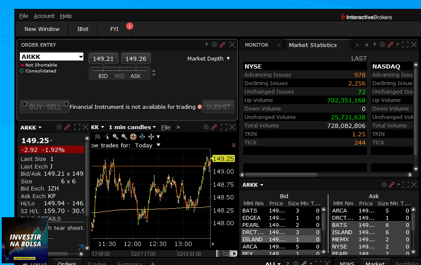Open IBot
Image resolution: width=421 pixels, height=265 pixels.
(x=83, y=29)
